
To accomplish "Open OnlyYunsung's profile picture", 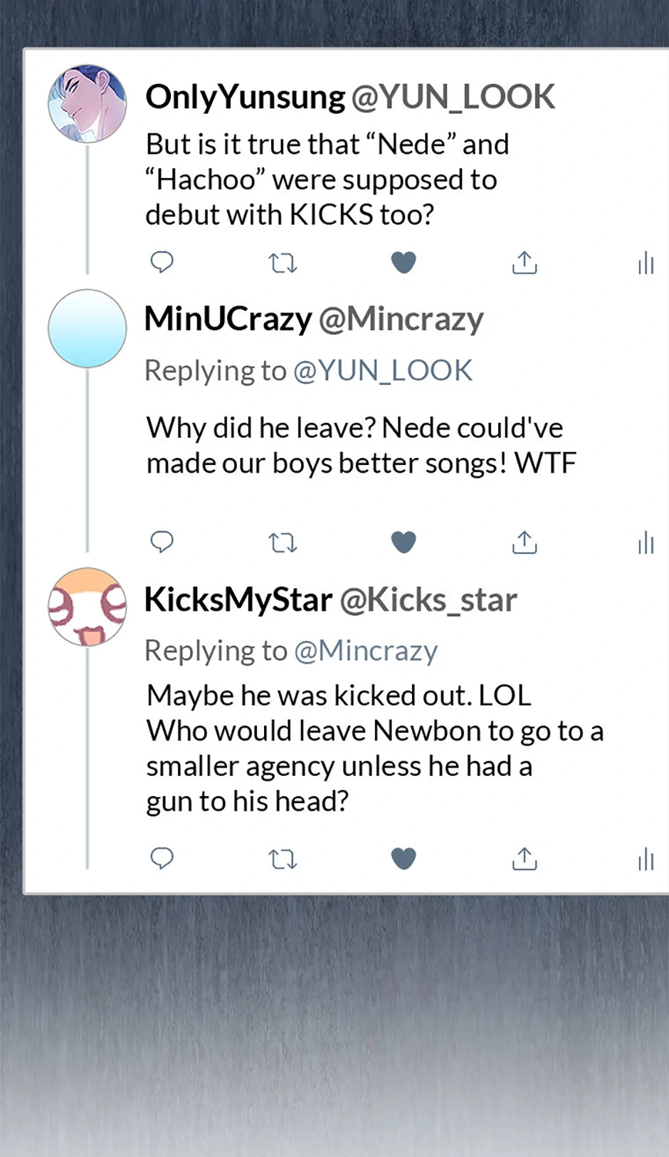I will coord(87,104).
